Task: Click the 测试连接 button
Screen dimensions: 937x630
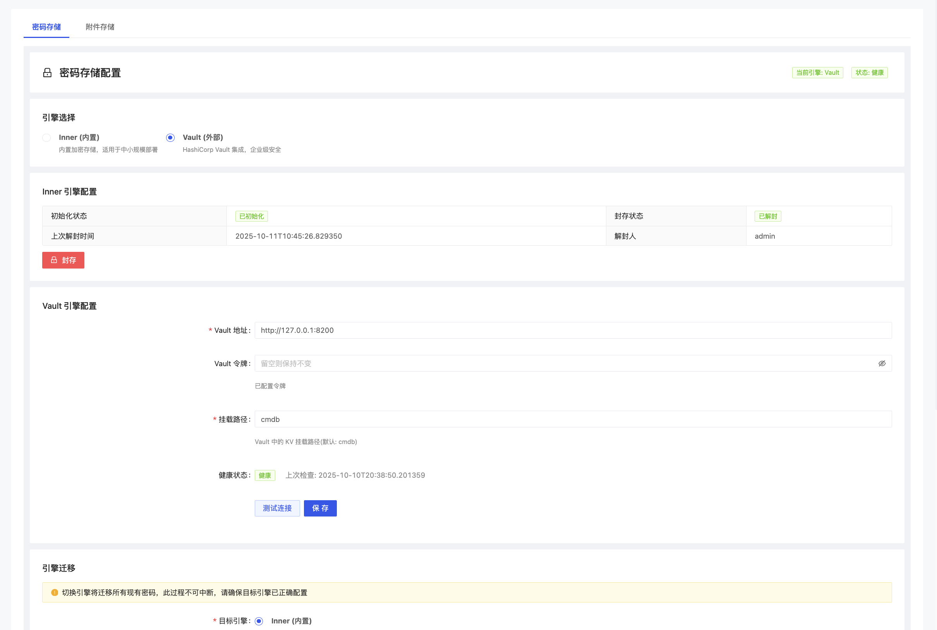Action: 277,508
